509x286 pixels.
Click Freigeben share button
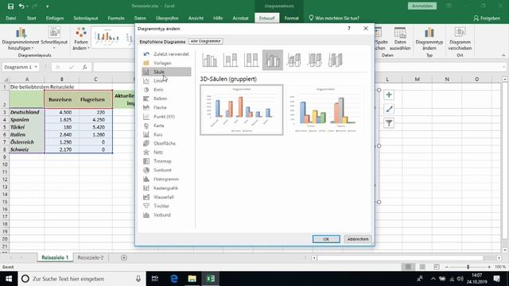pyautogui.click(x=487, y=18)
